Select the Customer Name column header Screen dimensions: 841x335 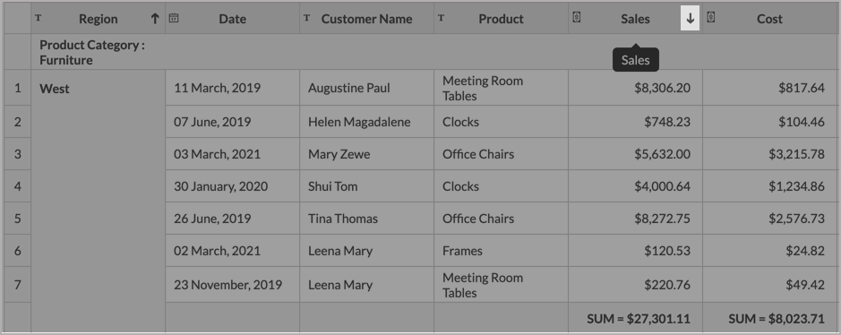coord(367,18)
